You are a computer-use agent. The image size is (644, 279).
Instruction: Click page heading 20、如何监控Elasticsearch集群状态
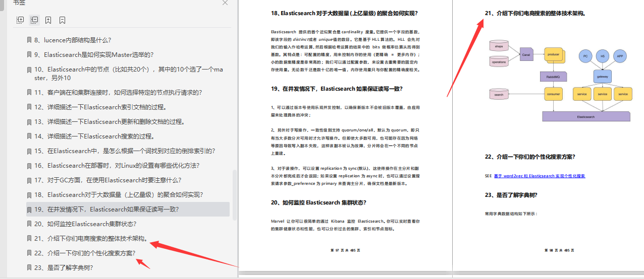click(x=318, y=202)
